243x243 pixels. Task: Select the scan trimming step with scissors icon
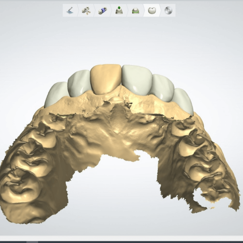[x=86, y=10]
